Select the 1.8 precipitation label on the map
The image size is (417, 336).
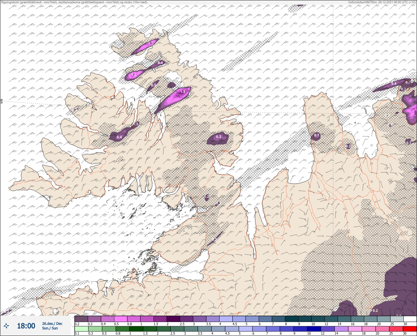tap(183, 92)
